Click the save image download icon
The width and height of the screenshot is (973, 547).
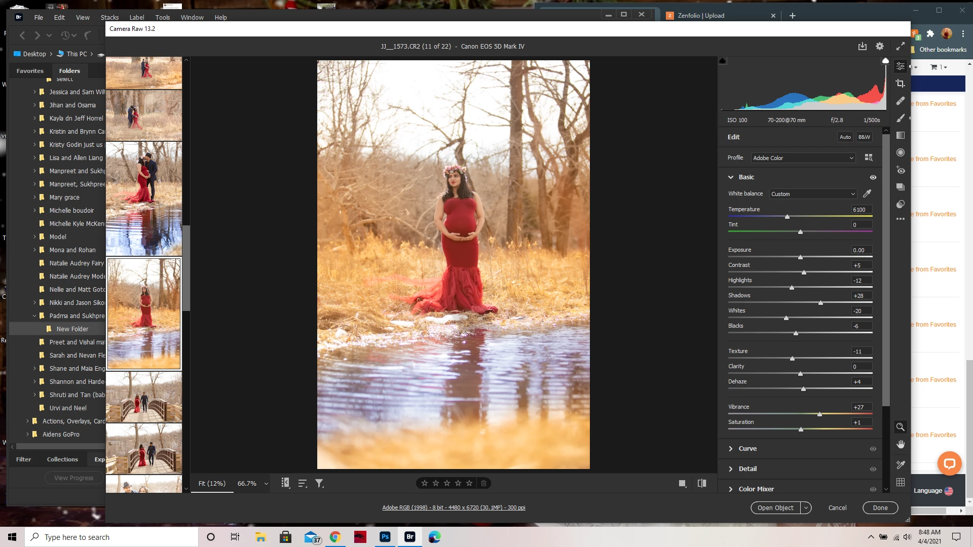[x=862, y=46]
